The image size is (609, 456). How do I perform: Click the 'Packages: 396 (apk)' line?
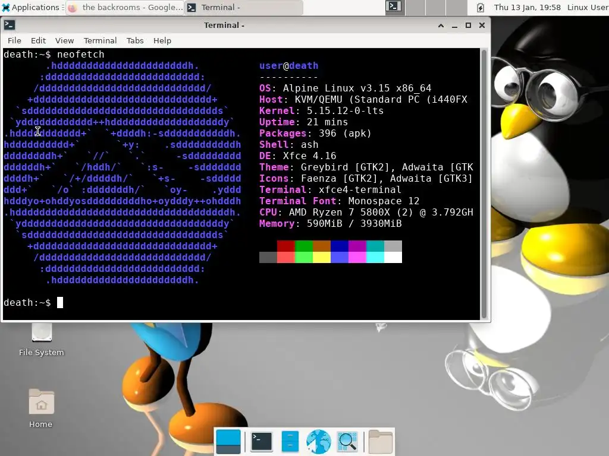[315, 133]
